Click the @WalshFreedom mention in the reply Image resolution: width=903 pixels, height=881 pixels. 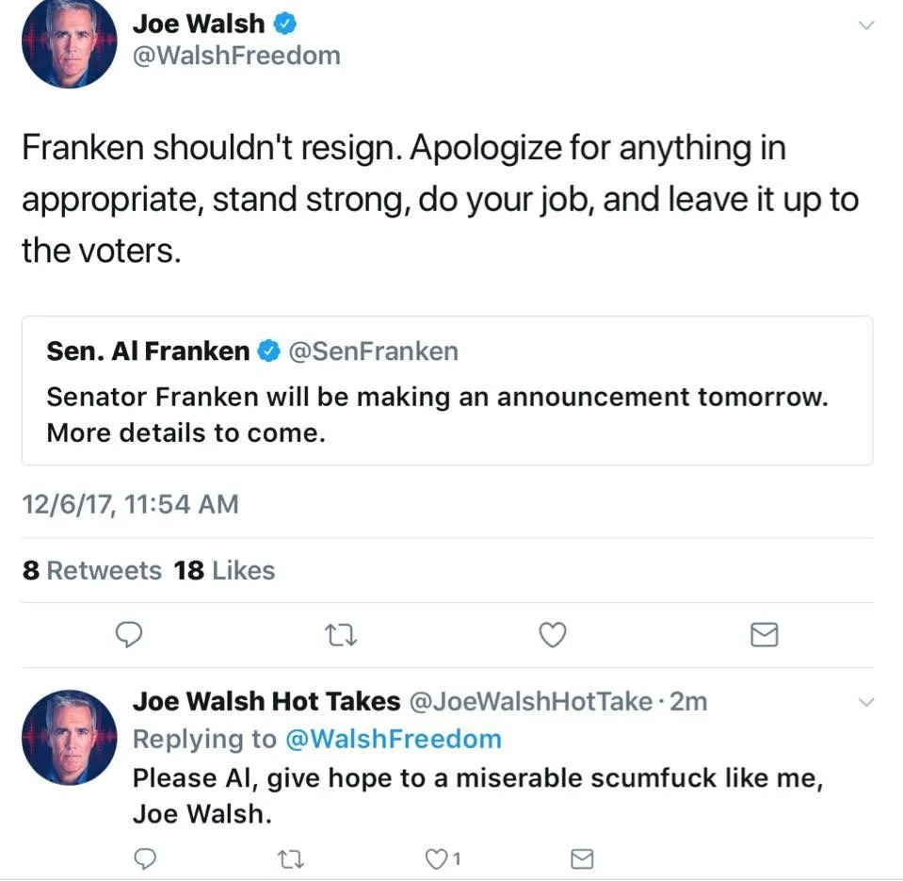(x=394, y=739)
